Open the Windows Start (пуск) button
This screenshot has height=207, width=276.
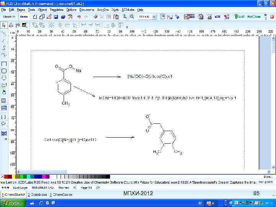(13, 203)
